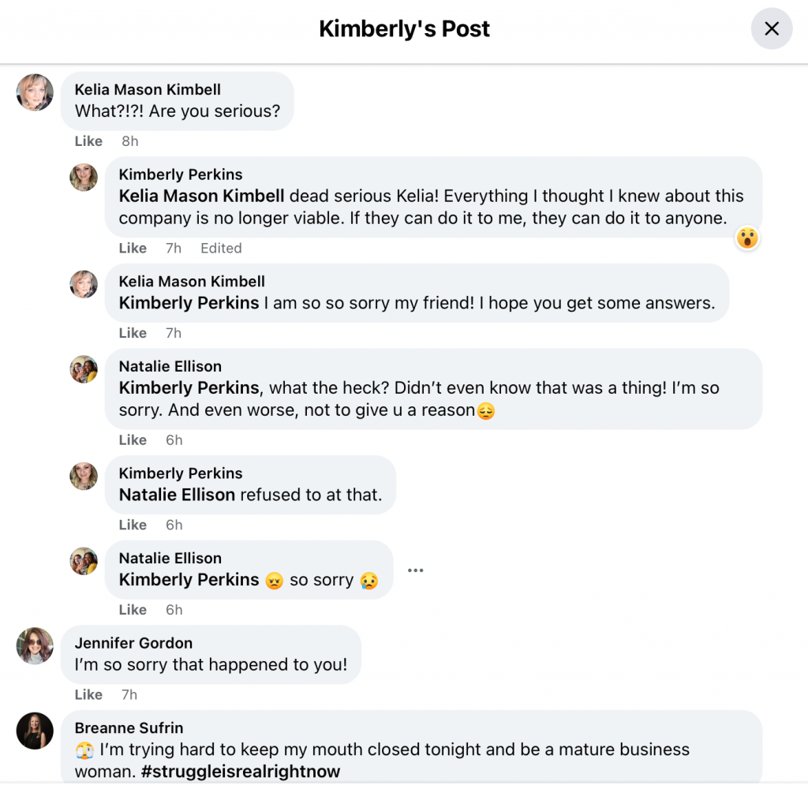Viewport: 808px width, 789px height.
Task: Click the Kimberly Perkins mention in Kelia's reply
Action: pos(188,303)
